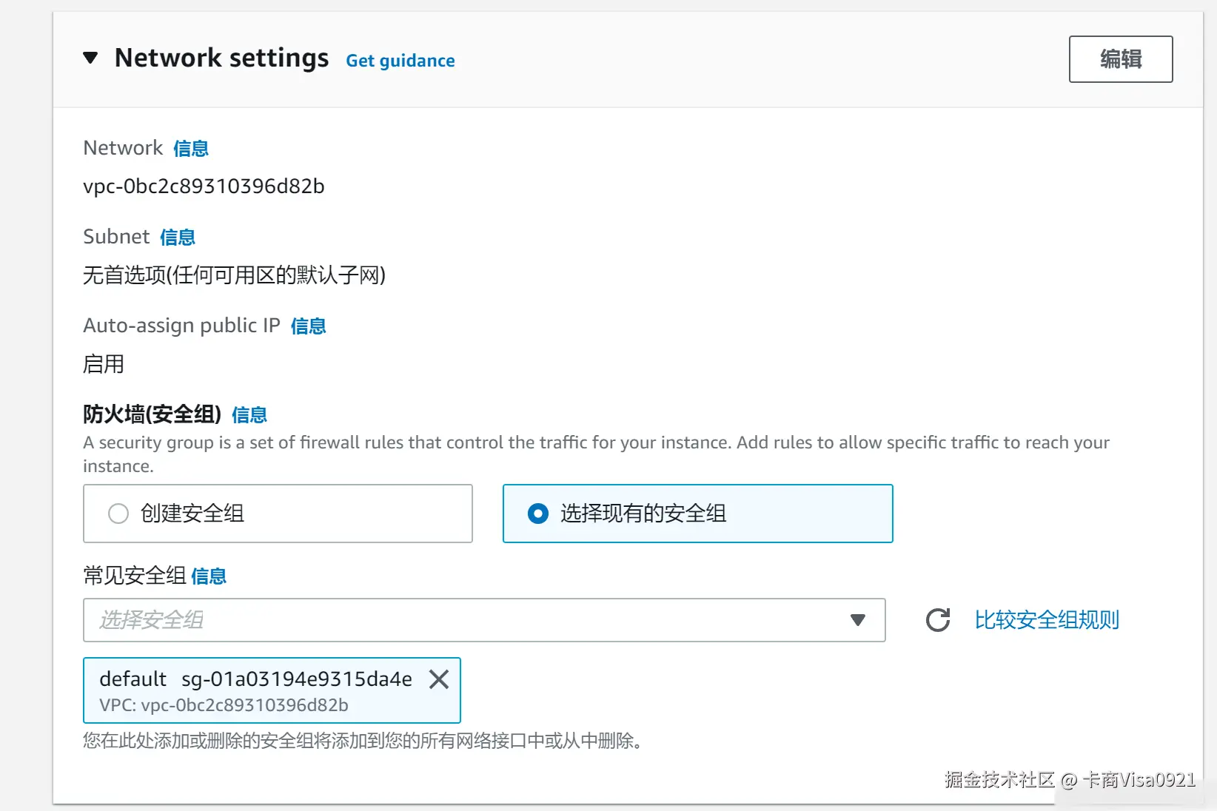Viewport: 1217px width, 811px height.
Task: Select the 创建安全组 radio option
Action: [192, 514]
